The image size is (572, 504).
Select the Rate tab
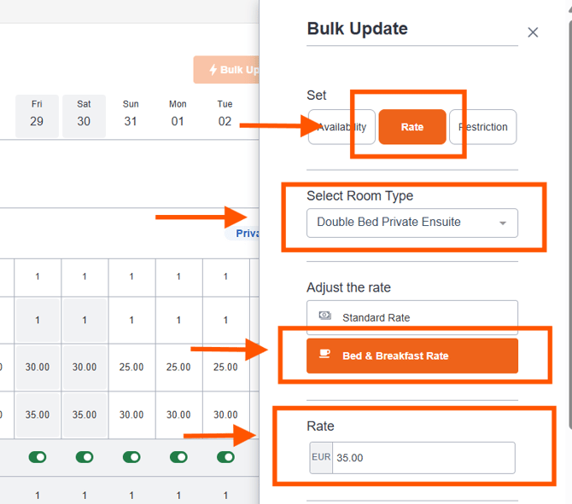(412, 127)
